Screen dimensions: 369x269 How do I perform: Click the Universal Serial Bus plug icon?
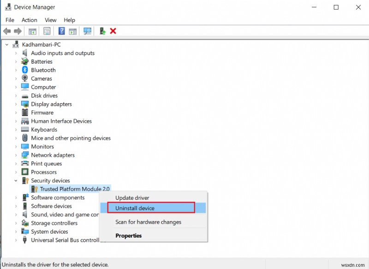point(25,240)
